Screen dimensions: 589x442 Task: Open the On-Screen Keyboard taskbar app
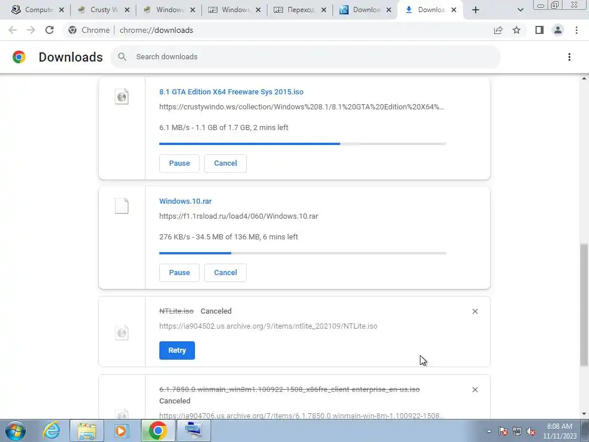pyautogui.click(x=193, y=430)
